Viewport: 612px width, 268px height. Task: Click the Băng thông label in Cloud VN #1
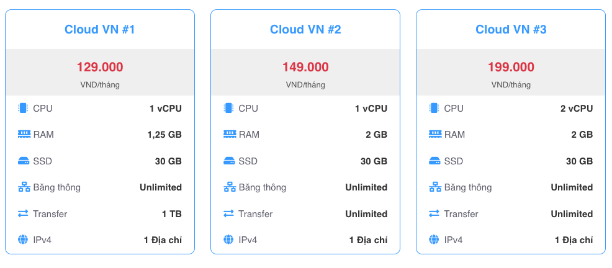56,187
